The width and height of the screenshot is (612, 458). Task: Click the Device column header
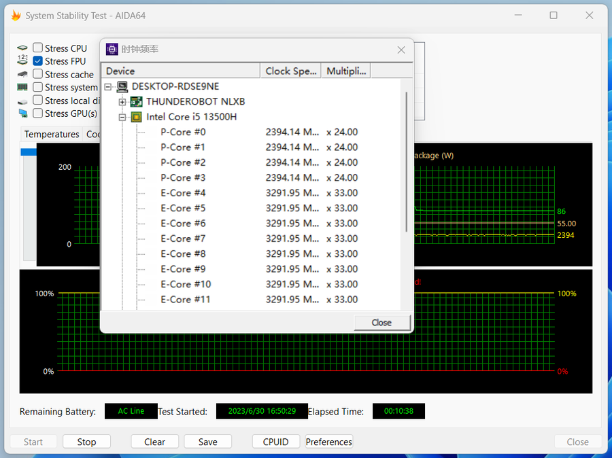(181, 71)
